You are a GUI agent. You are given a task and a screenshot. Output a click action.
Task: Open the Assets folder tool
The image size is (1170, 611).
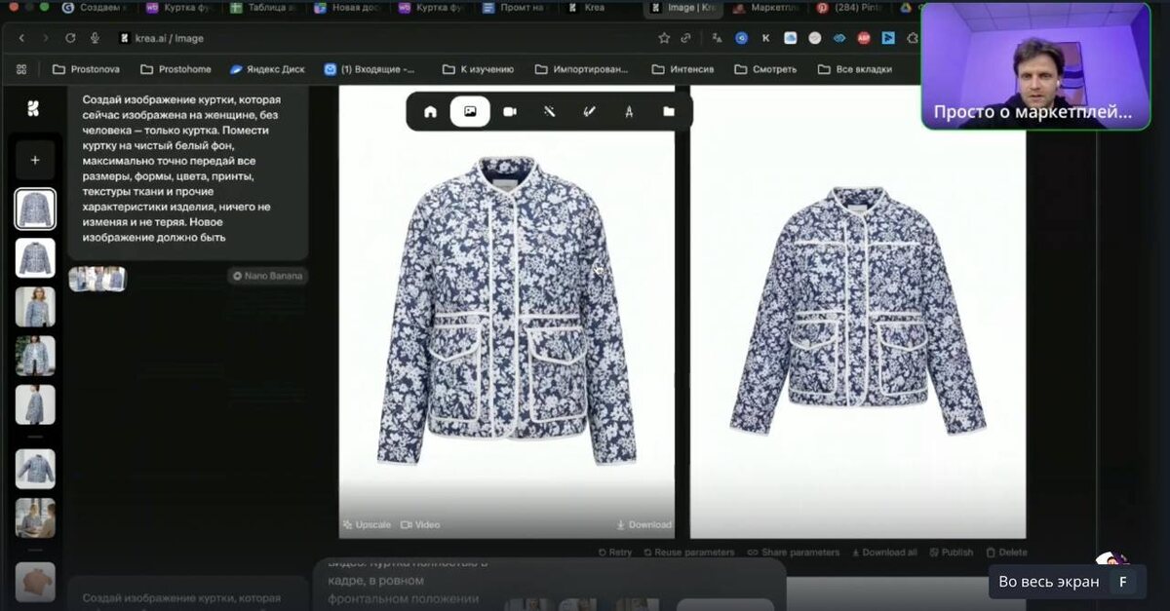(669, 112)
